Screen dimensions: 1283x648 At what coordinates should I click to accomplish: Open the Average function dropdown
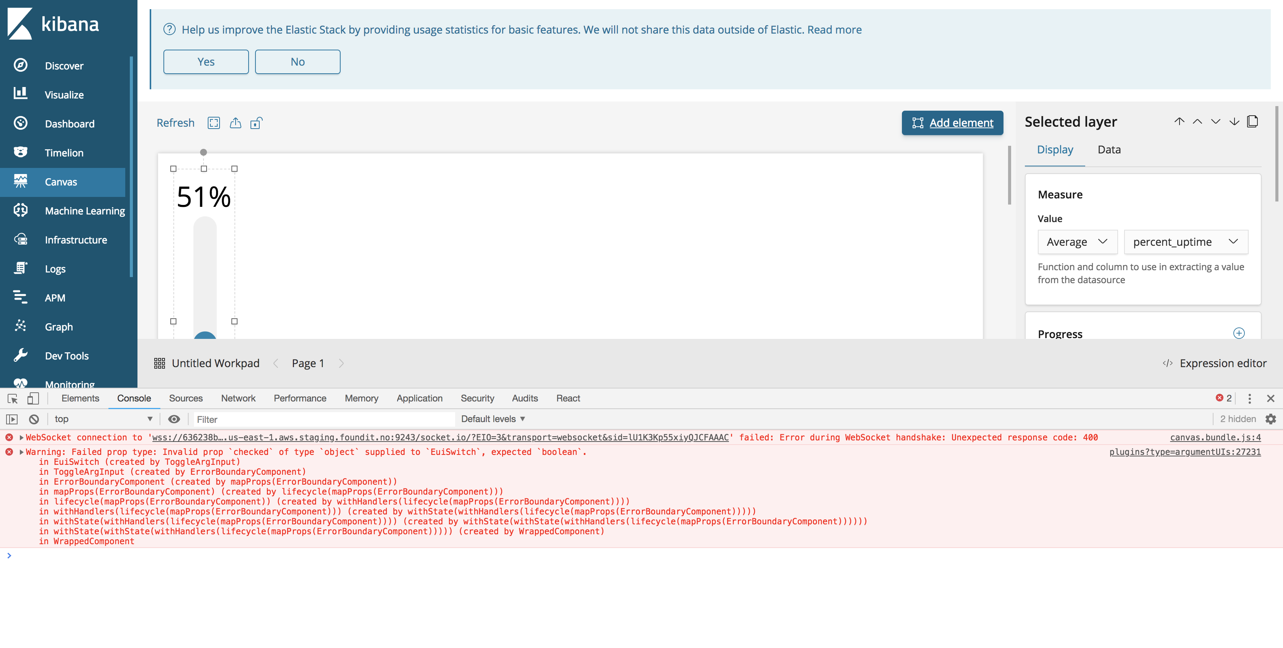click(1077, 242)
